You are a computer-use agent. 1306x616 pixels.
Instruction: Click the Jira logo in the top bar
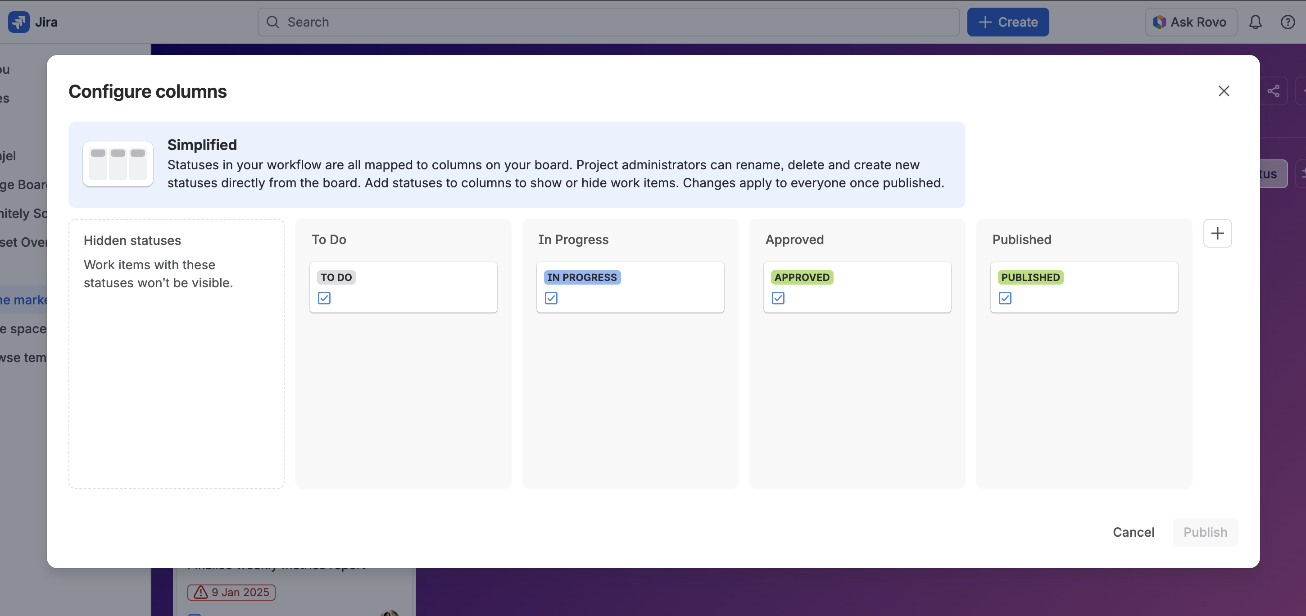coord(18,22)
